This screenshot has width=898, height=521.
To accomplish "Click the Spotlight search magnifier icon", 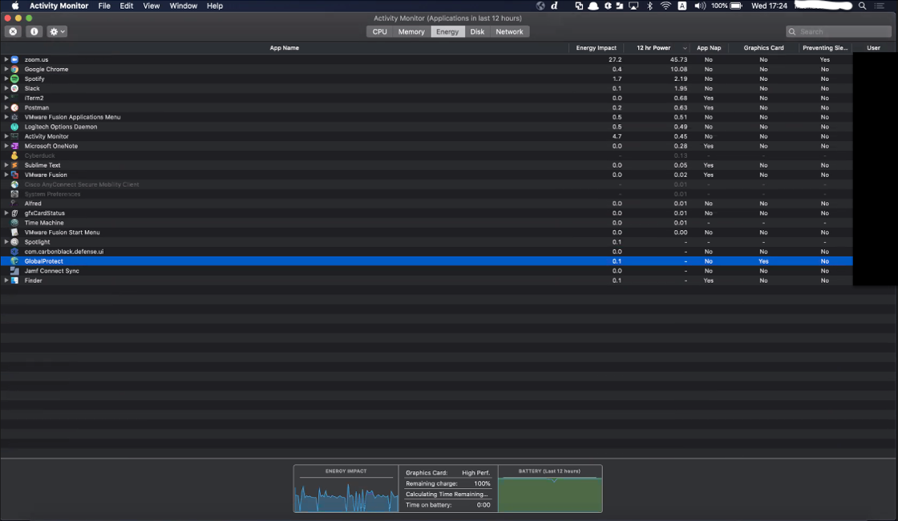I will tap(862, 6).
